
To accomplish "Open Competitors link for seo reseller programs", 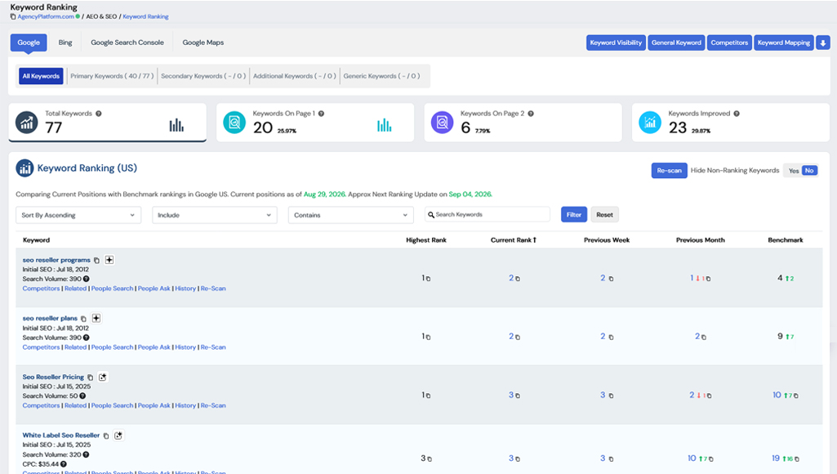I will pos(41,288).
